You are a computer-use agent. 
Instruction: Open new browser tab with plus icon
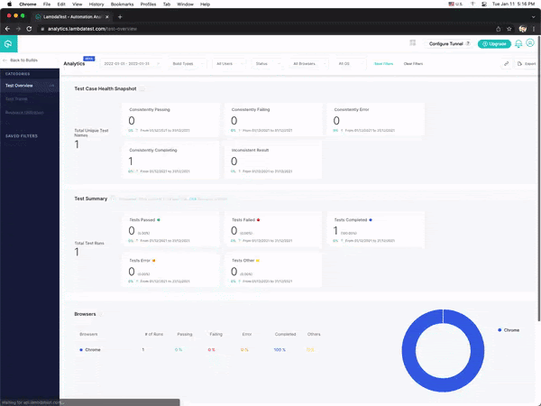[x=120, y=17]
